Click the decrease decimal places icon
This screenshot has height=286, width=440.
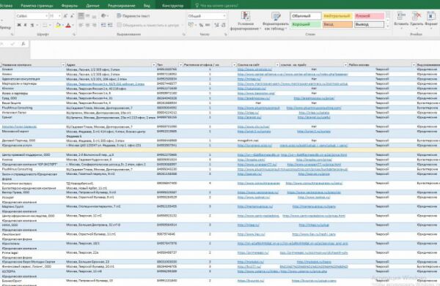(224, 25)
